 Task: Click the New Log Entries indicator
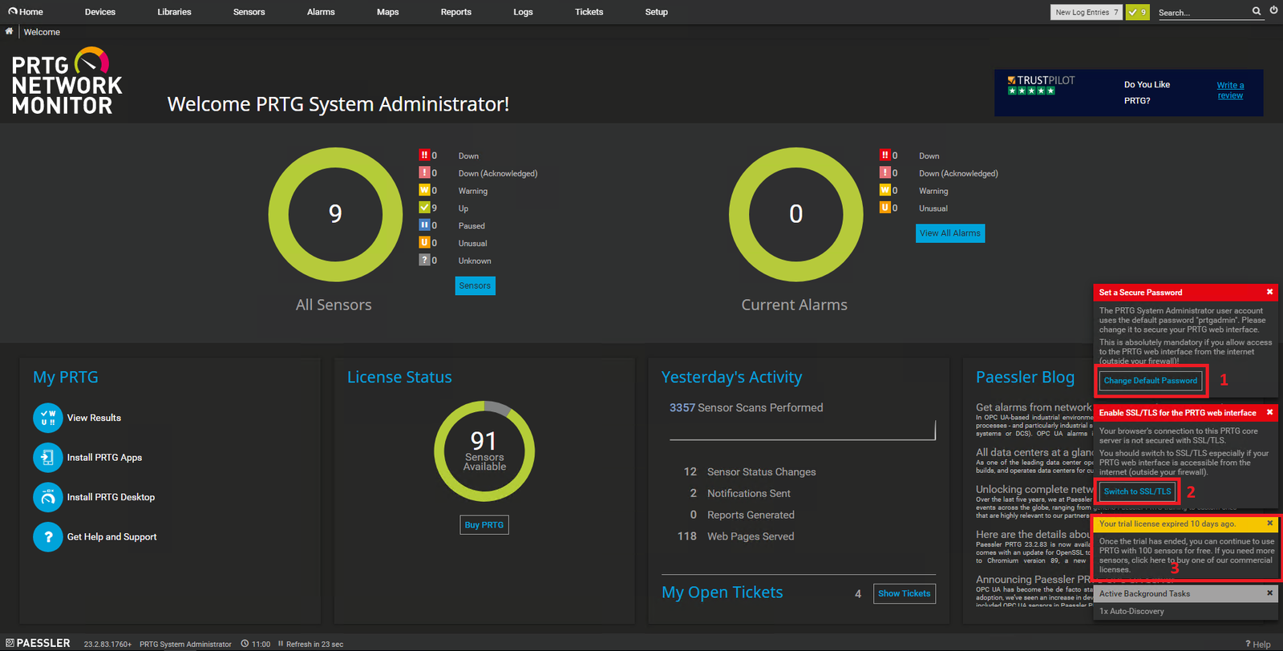(1087, 12)
